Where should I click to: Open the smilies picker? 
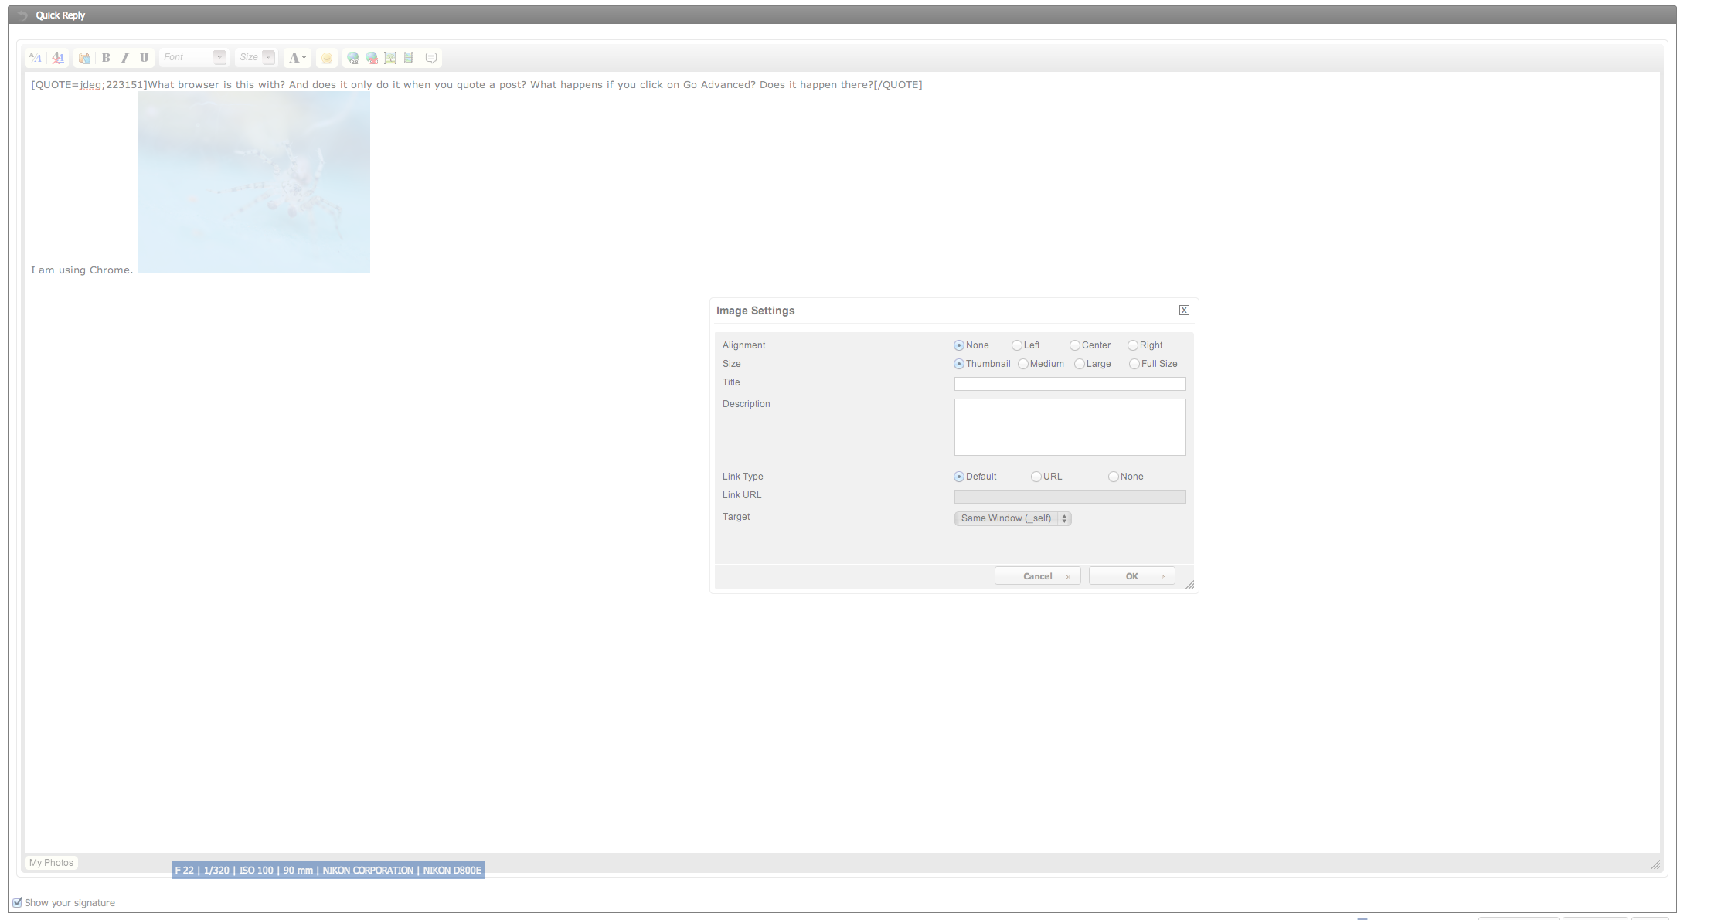327,58
